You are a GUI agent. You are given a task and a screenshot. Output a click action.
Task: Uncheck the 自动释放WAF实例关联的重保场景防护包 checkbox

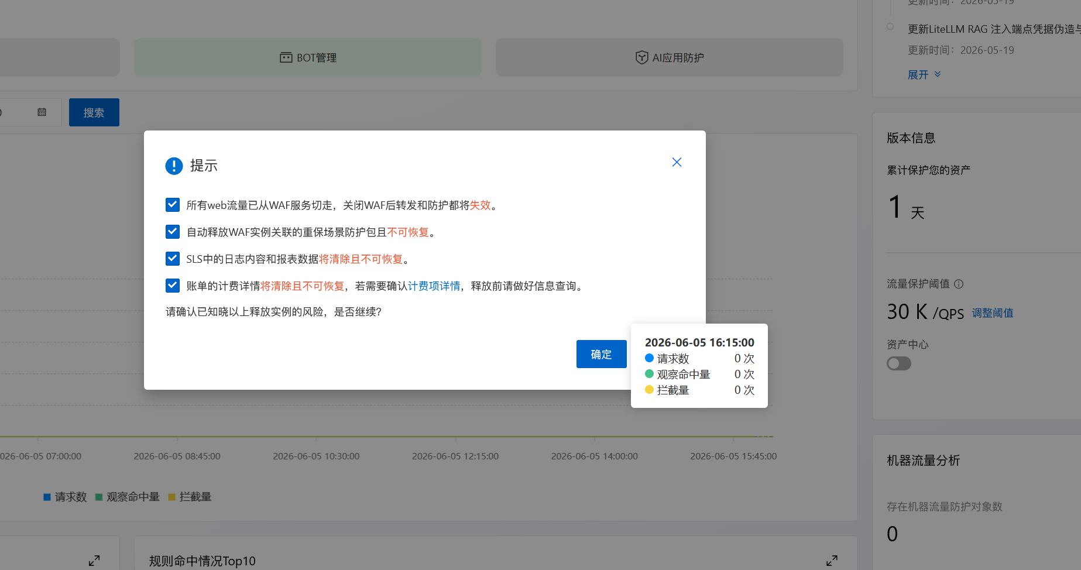point(173,232)
